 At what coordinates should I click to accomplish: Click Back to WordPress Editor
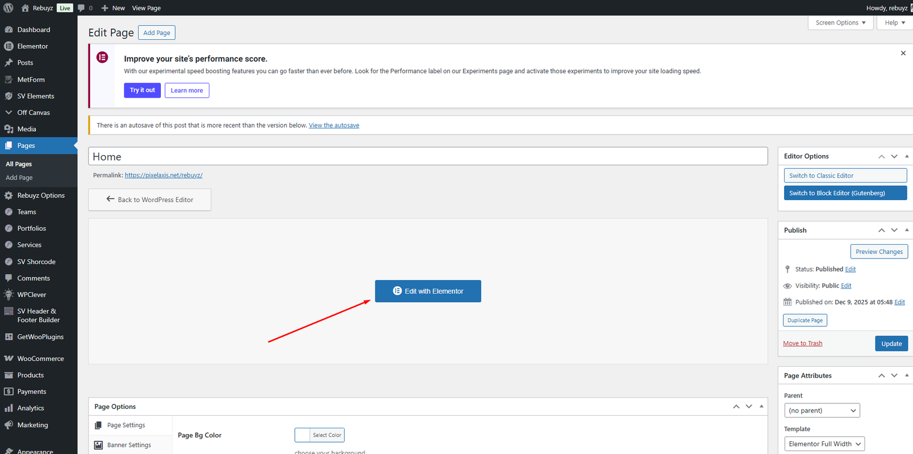tap(150, 200)
